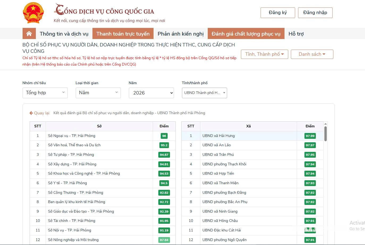Click the 87.84 score badge
365x245 pixels.
tap(164, 240)
